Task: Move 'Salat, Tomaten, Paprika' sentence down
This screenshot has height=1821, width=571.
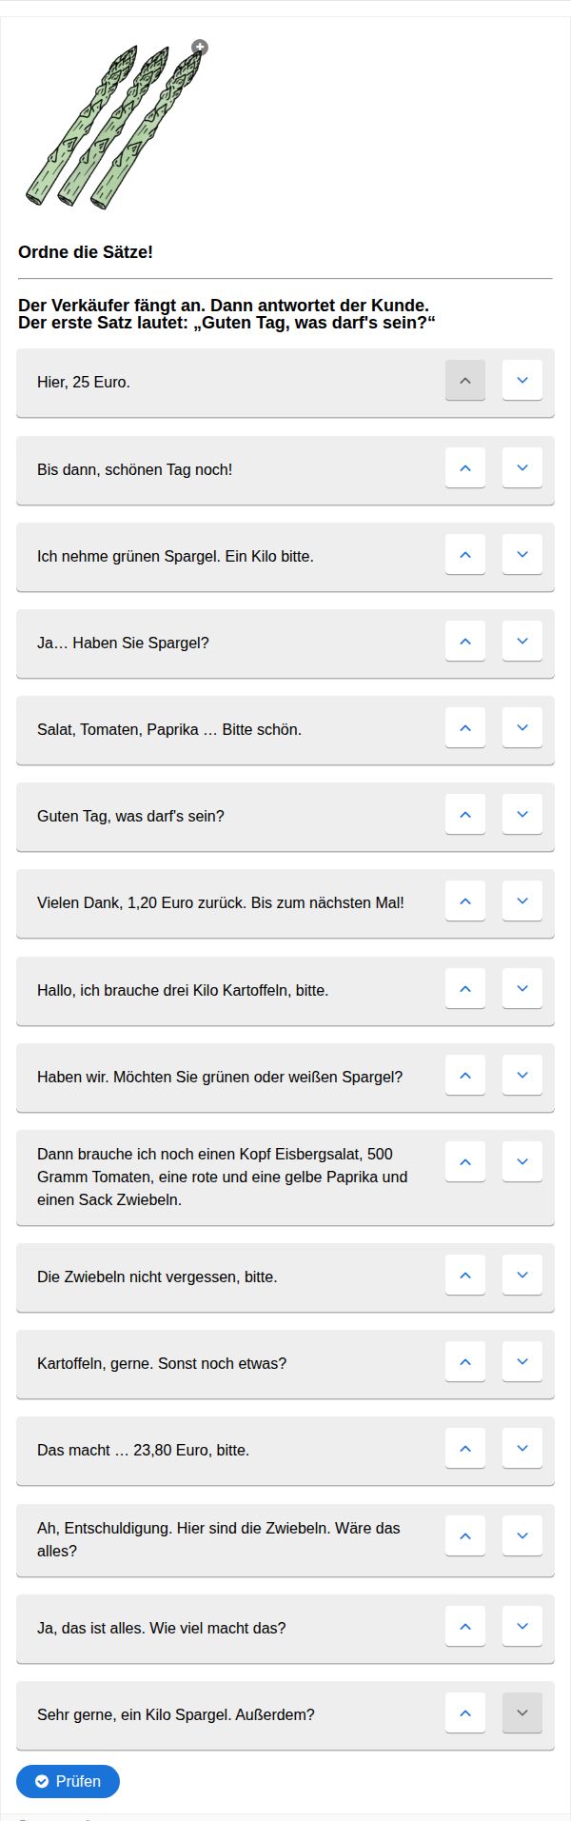Action: point(522,727)
